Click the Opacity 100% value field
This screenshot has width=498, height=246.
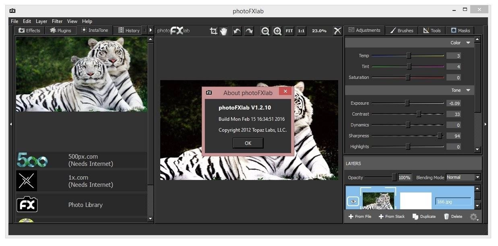click(404, 178)
